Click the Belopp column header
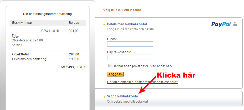This screenshot has width=244, height=110. pos(74,23)
